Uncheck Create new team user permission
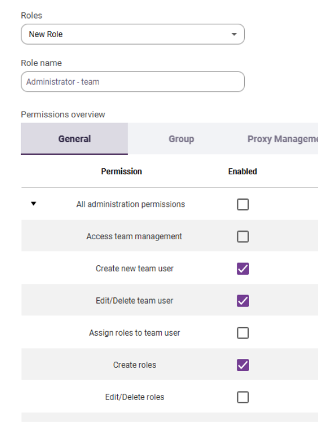The image size is (318, 428). pos(243,269)
